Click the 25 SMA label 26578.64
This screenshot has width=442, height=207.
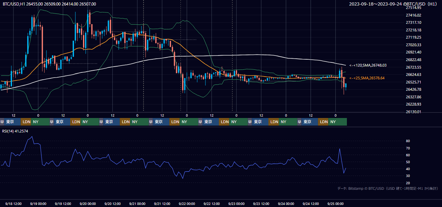367,78
